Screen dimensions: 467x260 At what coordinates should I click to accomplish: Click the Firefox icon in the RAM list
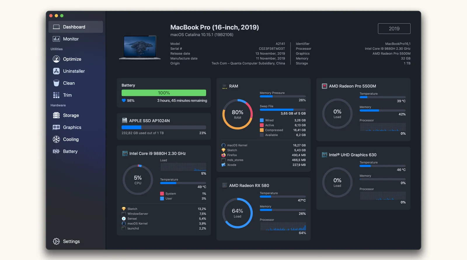[224, 155]
